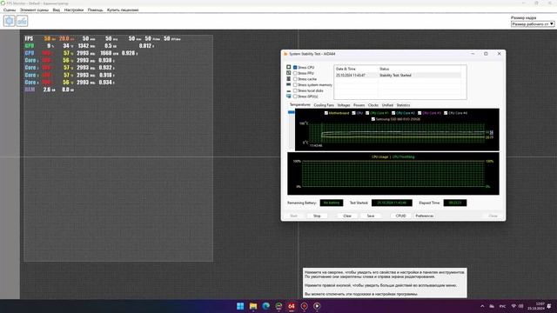Enable the Stress local disks checkbox
Image resolution: width=557 pixels, height=313 pixels.
(x=295, y=90)
